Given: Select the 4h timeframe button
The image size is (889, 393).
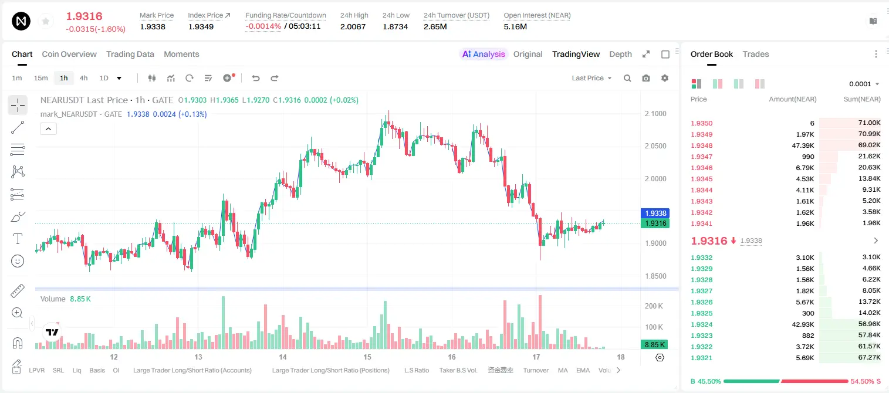Looking at the screenshot, I should (x=83, y=78).
